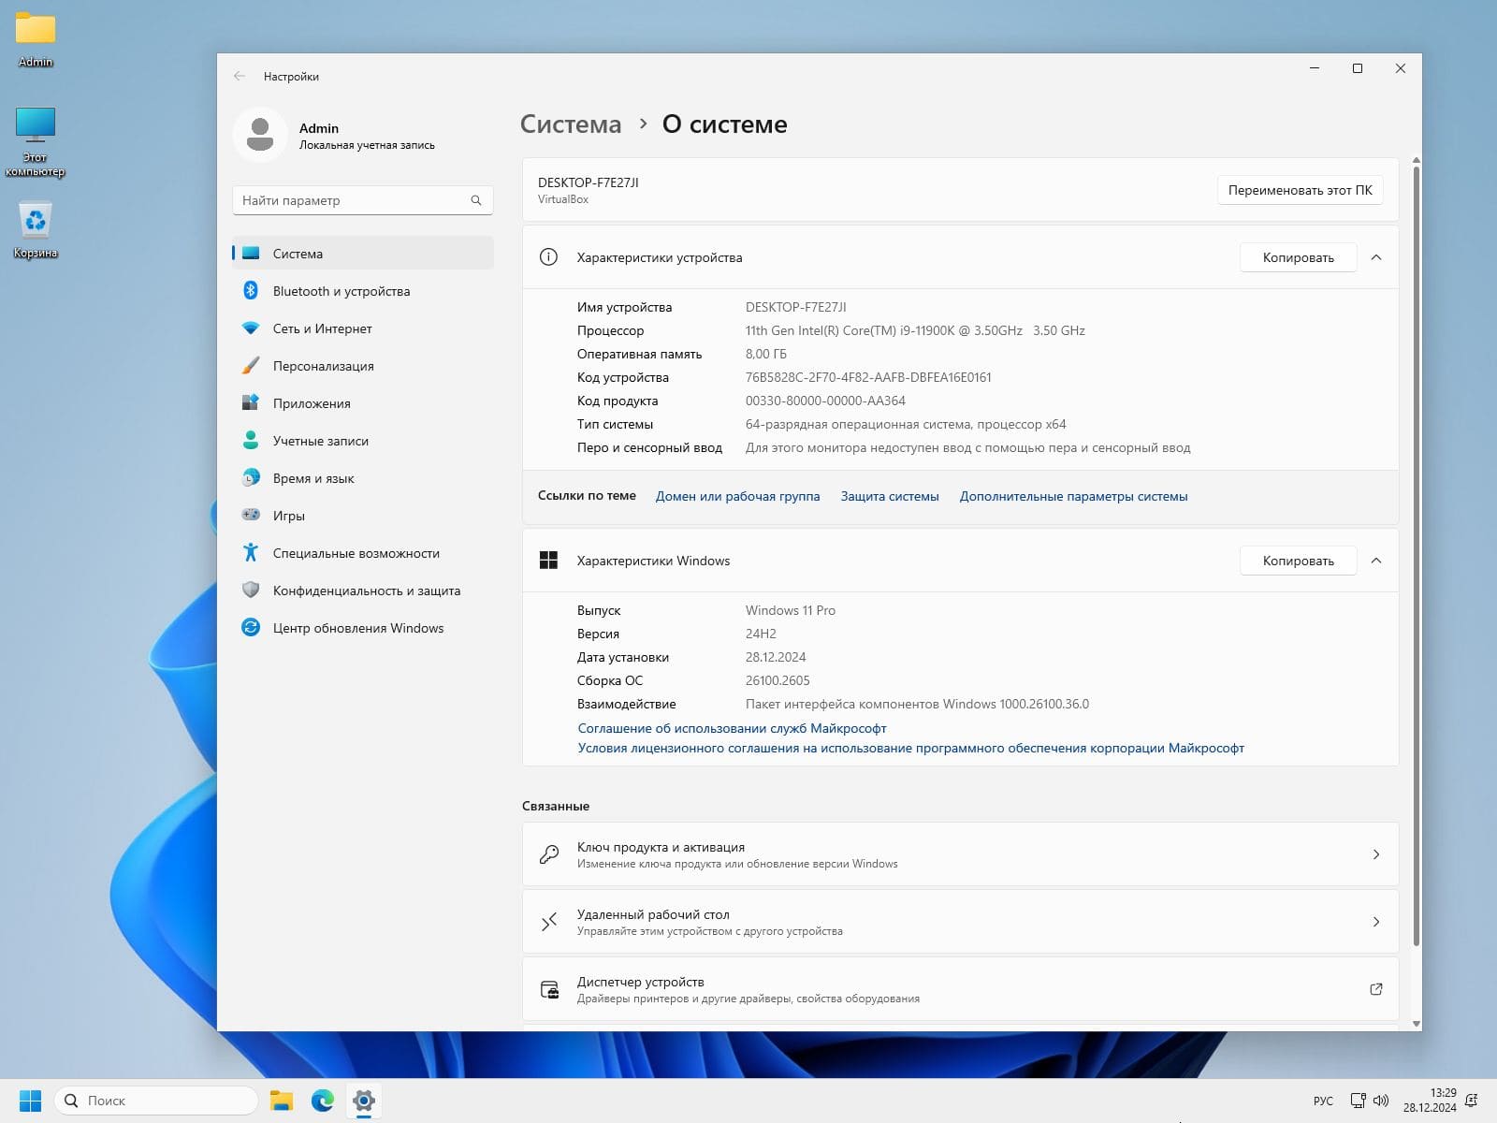Select Система in the sidebar menu
Screen dimensions: 1497x1123
363,254
